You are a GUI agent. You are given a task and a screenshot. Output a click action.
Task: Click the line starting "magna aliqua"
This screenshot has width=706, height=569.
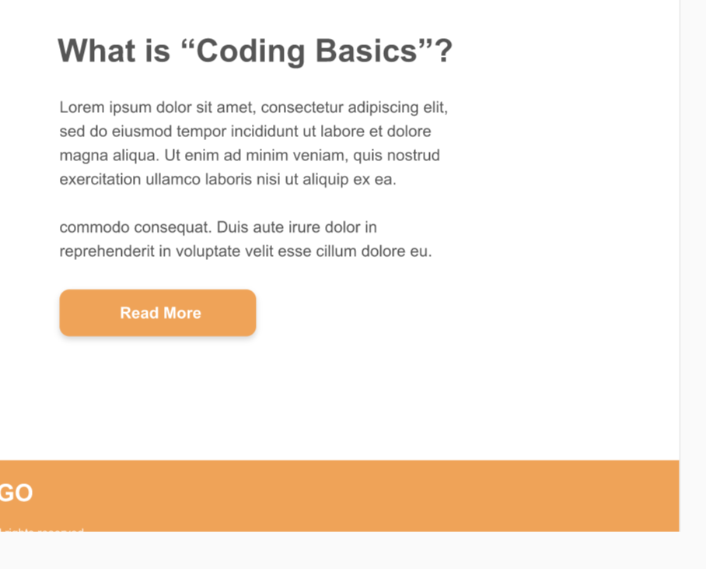coord(250,156)
